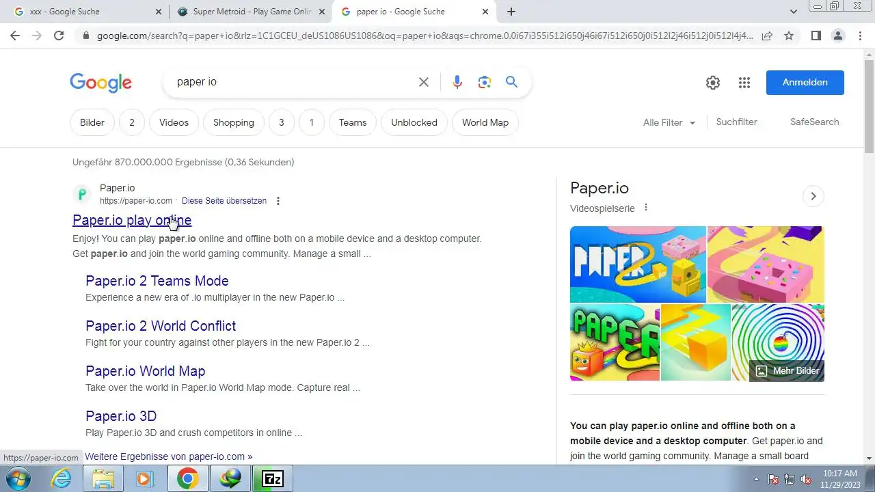Expand the 'Alle Filter' dropdown

[x=669, y=122]
